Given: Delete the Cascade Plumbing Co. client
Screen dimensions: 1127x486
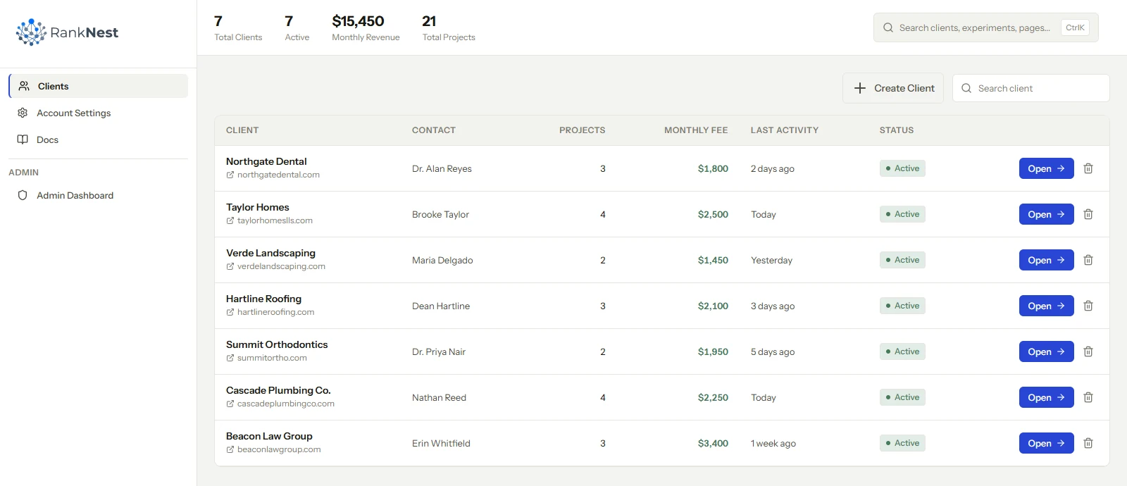Looking at the screenshot, I should tap(1088, 397).
